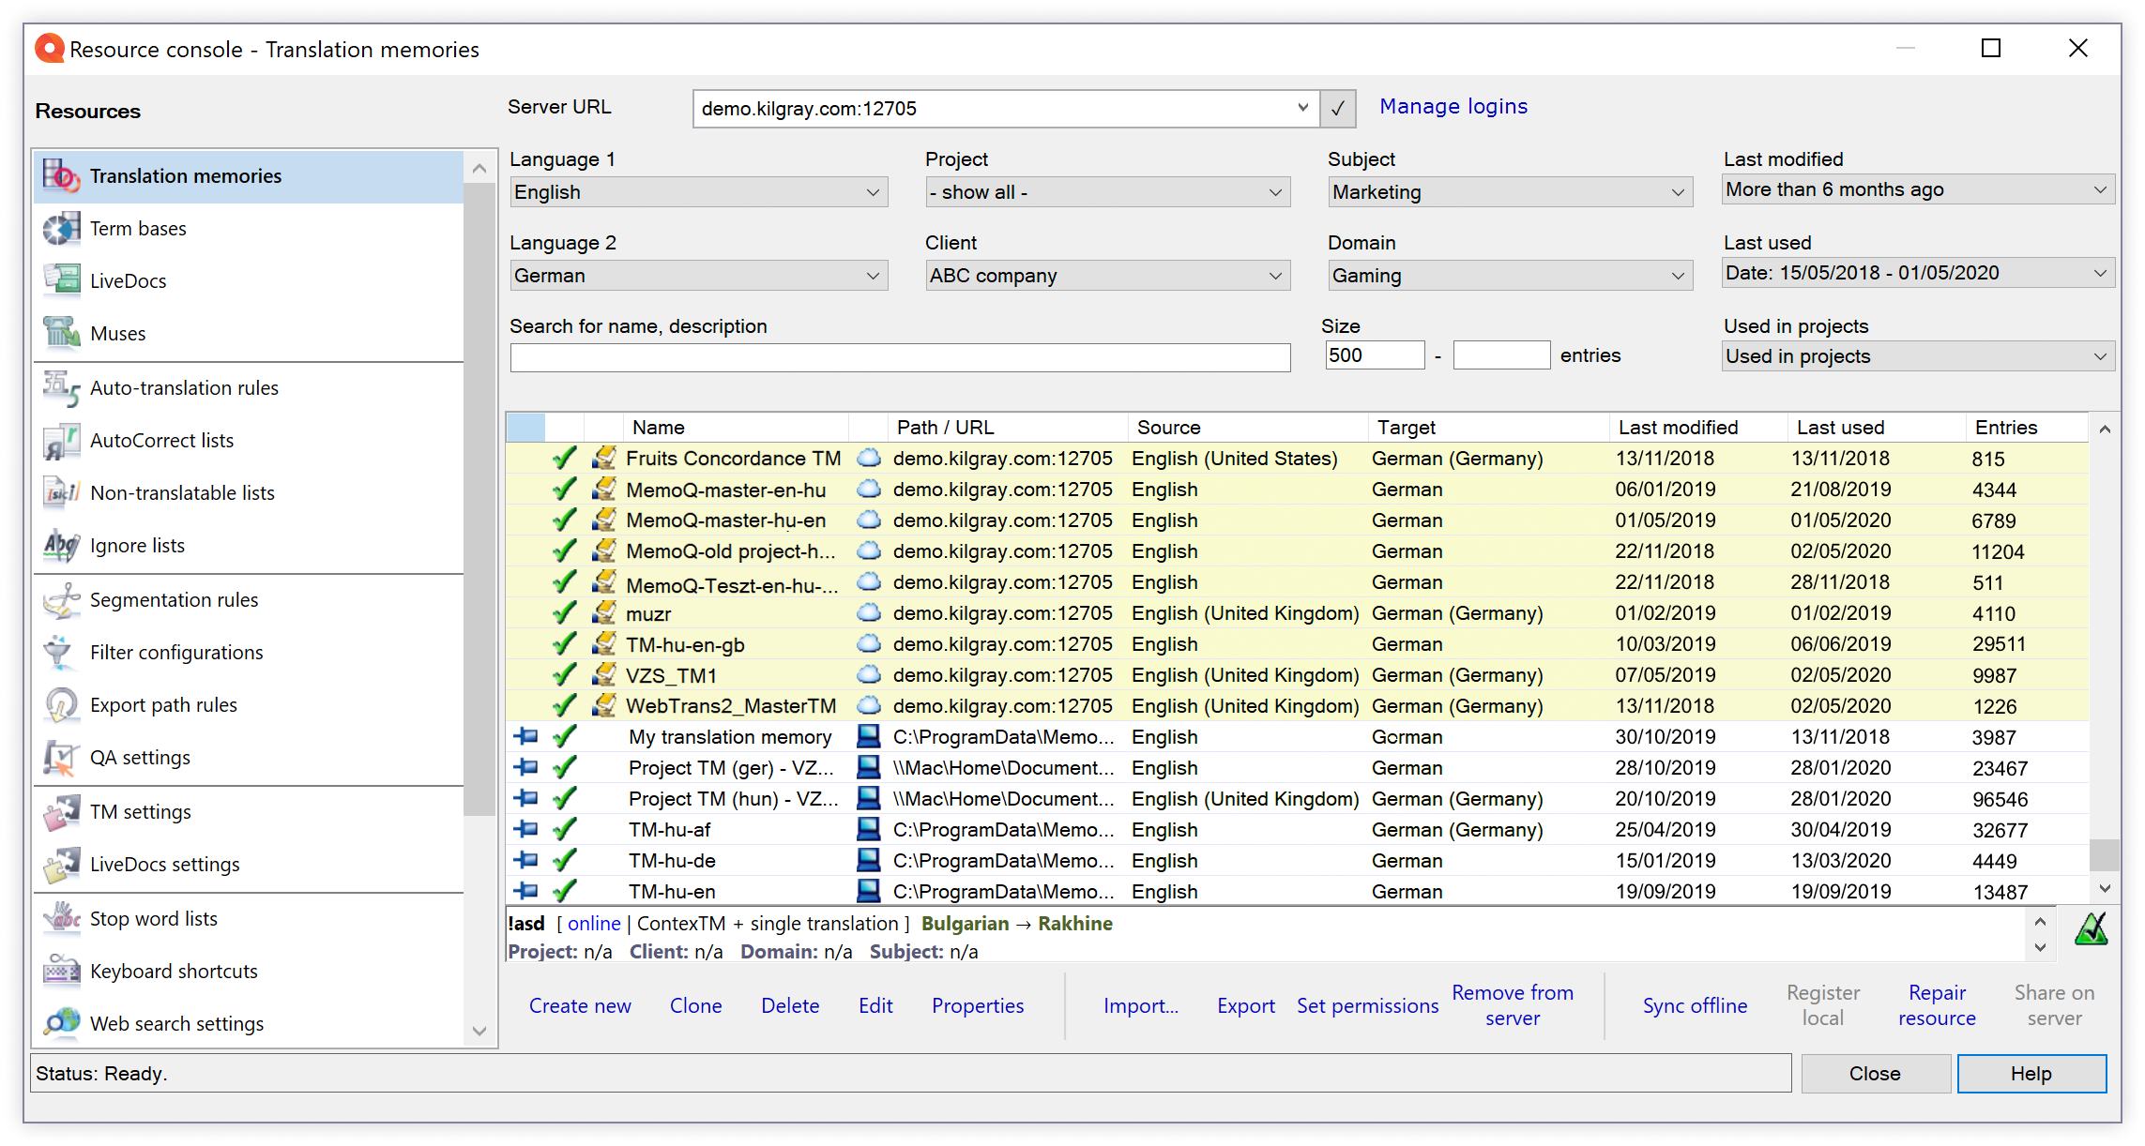The width and height of the screenshot is (2145, 1146).
Task: Click the Search for name, description field
Action: tap(900, 357)
